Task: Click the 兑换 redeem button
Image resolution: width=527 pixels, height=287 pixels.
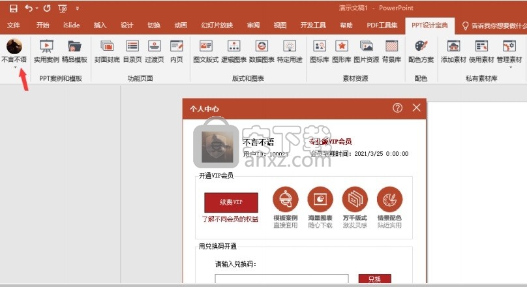Action: tap(375, 279)
